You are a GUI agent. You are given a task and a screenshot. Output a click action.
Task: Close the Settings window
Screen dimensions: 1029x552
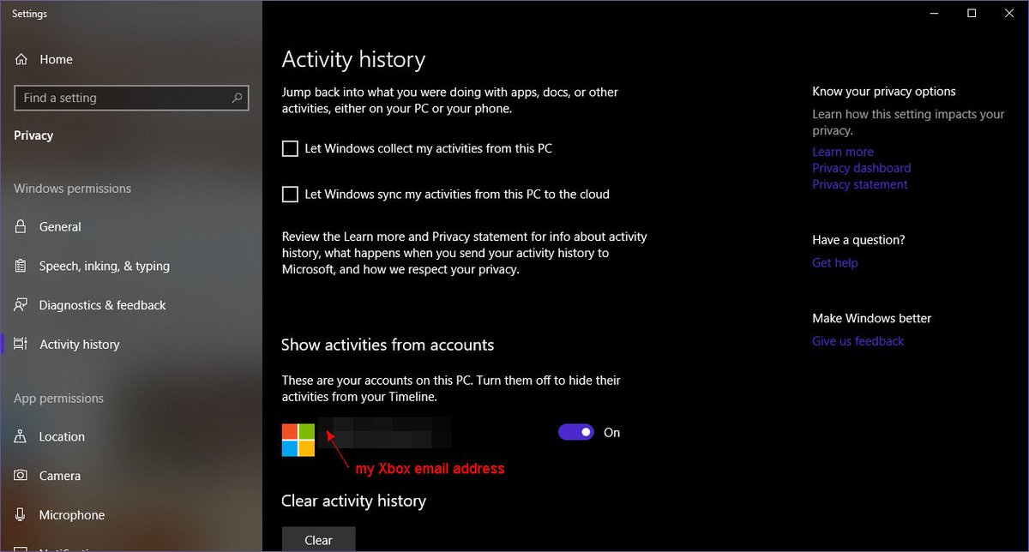click(x=1010, y=13)
